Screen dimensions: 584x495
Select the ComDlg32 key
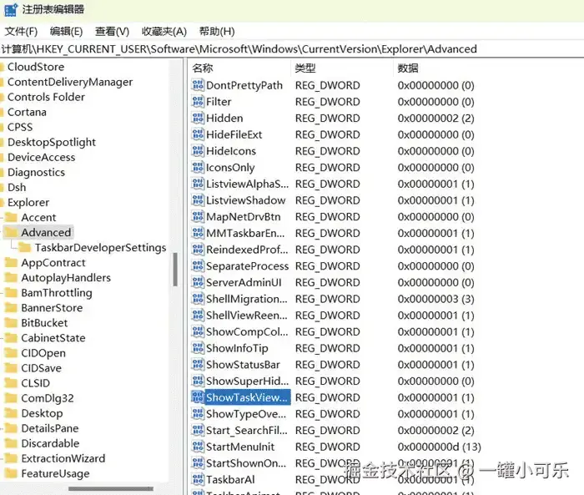[x=48, y=398]
